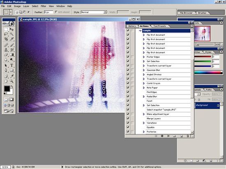Select the Hand tool
226x169 pixels.
point(6,81)
